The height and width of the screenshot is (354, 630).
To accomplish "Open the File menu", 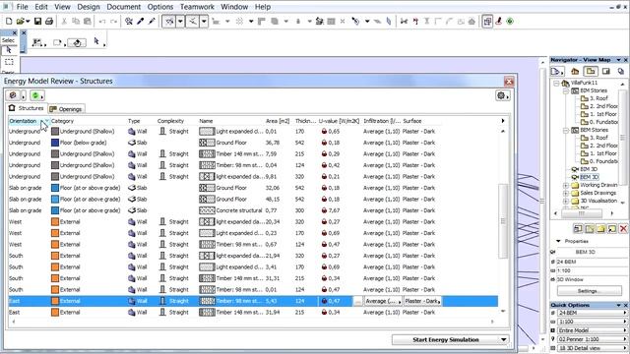I will pos(22,7).
